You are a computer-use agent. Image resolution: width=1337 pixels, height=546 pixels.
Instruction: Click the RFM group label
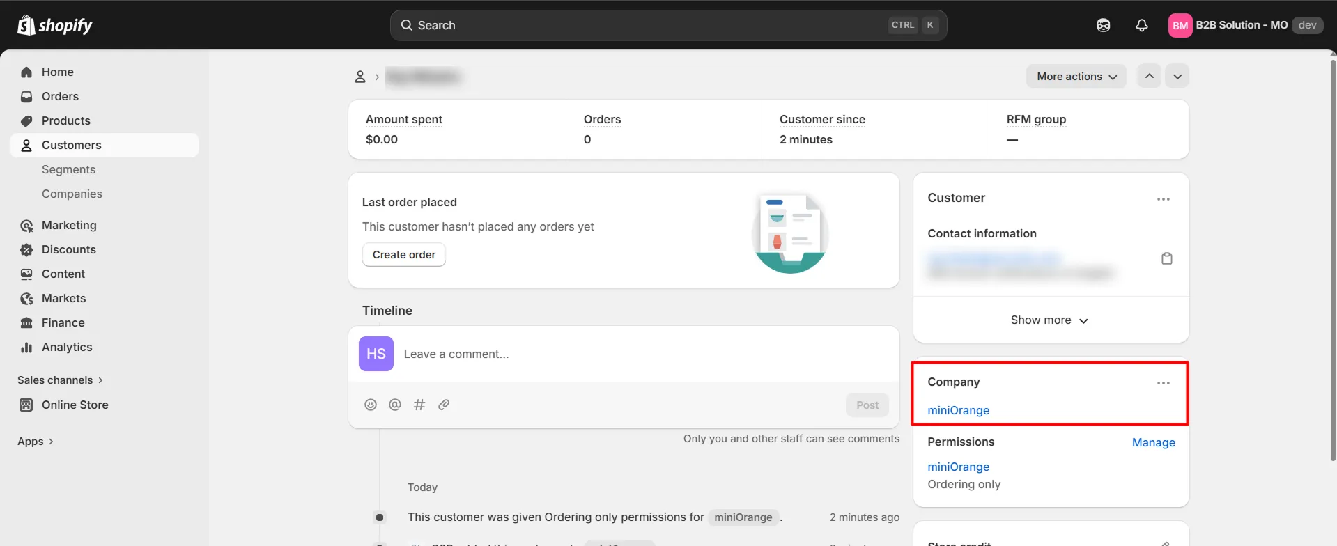coord(1036,120)
